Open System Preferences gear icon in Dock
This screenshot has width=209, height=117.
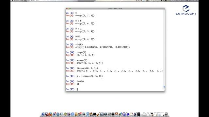tap(109, 114)
